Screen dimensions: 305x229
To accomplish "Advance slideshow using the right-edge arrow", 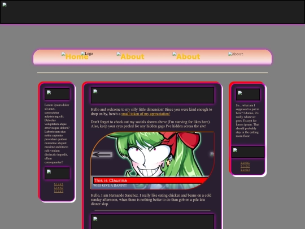I will tap(212, 154).
